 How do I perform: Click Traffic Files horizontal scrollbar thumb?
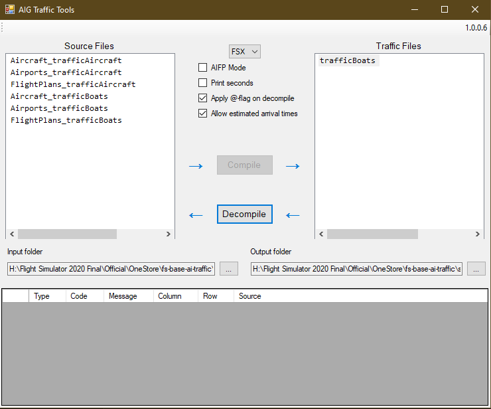(x=373, y=234)
